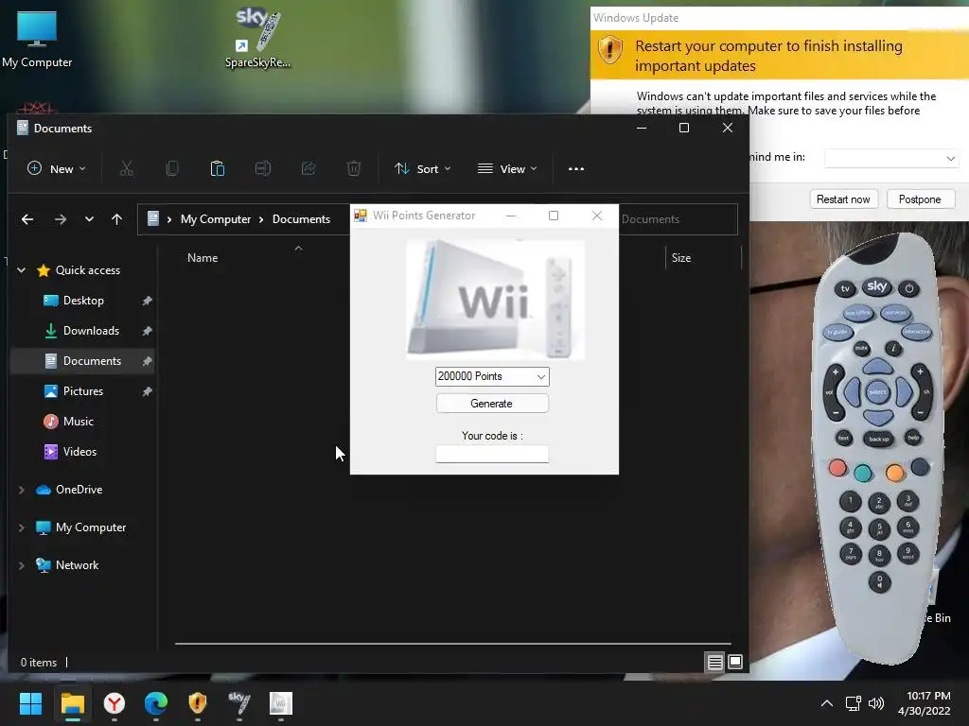Open File Explorer from the taskbar
Viewport: 969px width, 726px height.
[72, 703]
